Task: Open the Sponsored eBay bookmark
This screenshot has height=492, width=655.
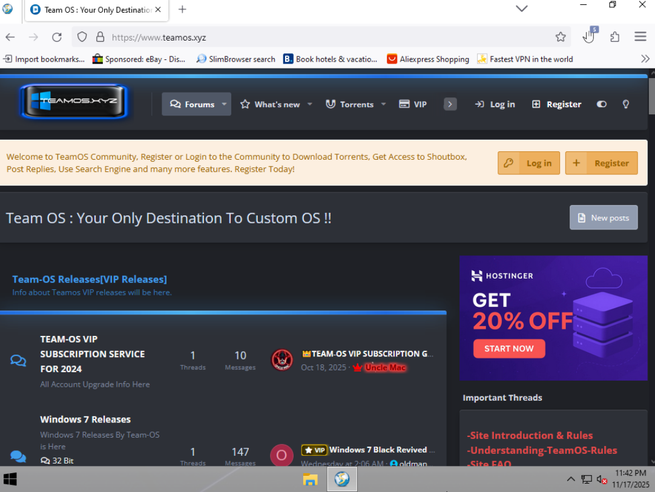Action: (x=139, y=59)
